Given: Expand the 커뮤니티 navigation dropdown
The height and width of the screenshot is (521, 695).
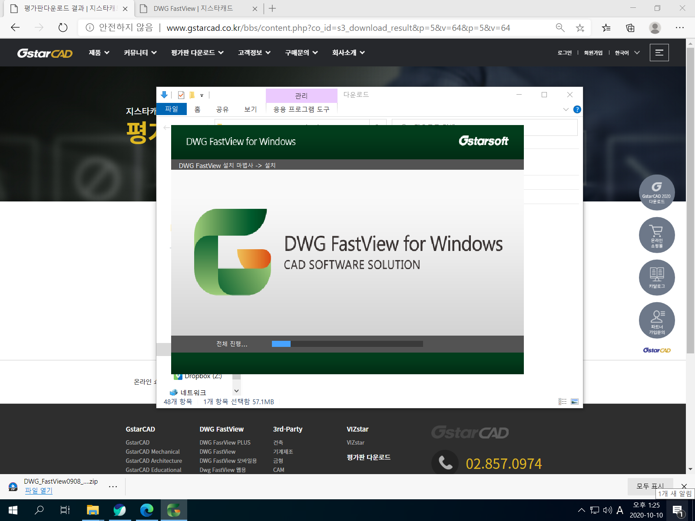Looking at the screenshot, I should coord(140,53).
